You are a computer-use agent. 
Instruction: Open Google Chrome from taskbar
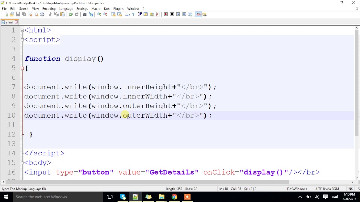[174, 197]
